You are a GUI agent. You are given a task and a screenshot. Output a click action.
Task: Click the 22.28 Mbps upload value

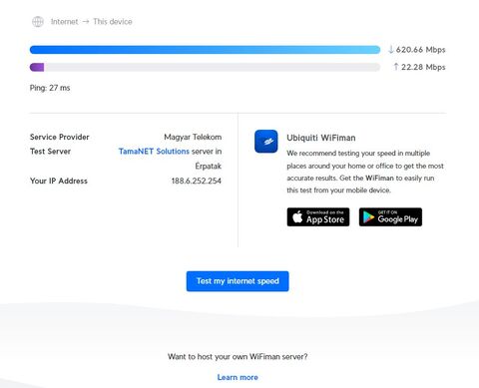tap(423, 67)
